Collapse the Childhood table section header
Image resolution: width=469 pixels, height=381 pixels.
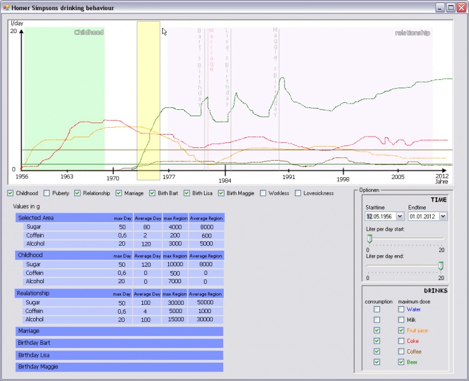click(x=119, y=255)
